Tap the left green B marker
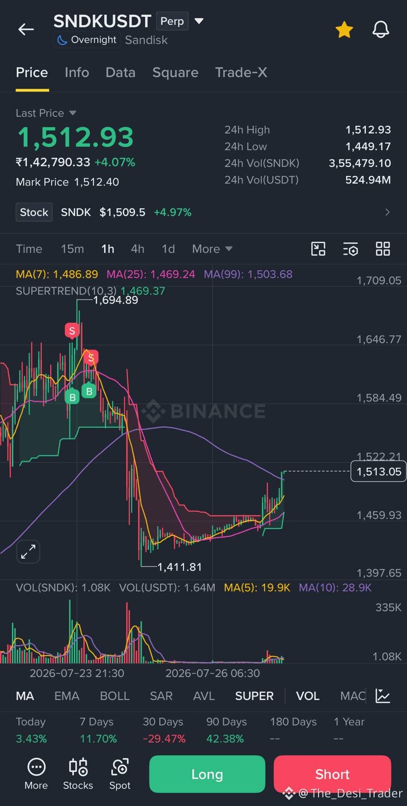Viewport: 407px width, 806px height. coord(72,397)
